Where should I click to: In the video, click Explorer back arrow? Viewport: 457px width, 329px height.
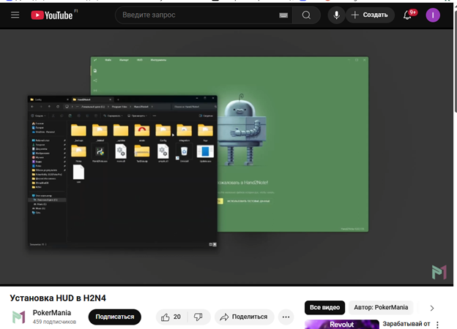32,107
